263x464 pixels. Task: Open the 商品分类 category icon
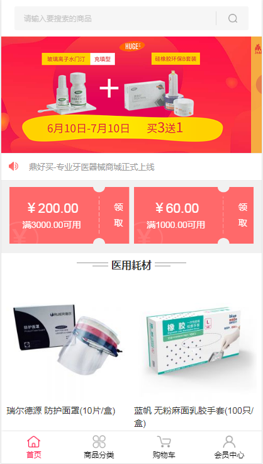tap(99, 441)
